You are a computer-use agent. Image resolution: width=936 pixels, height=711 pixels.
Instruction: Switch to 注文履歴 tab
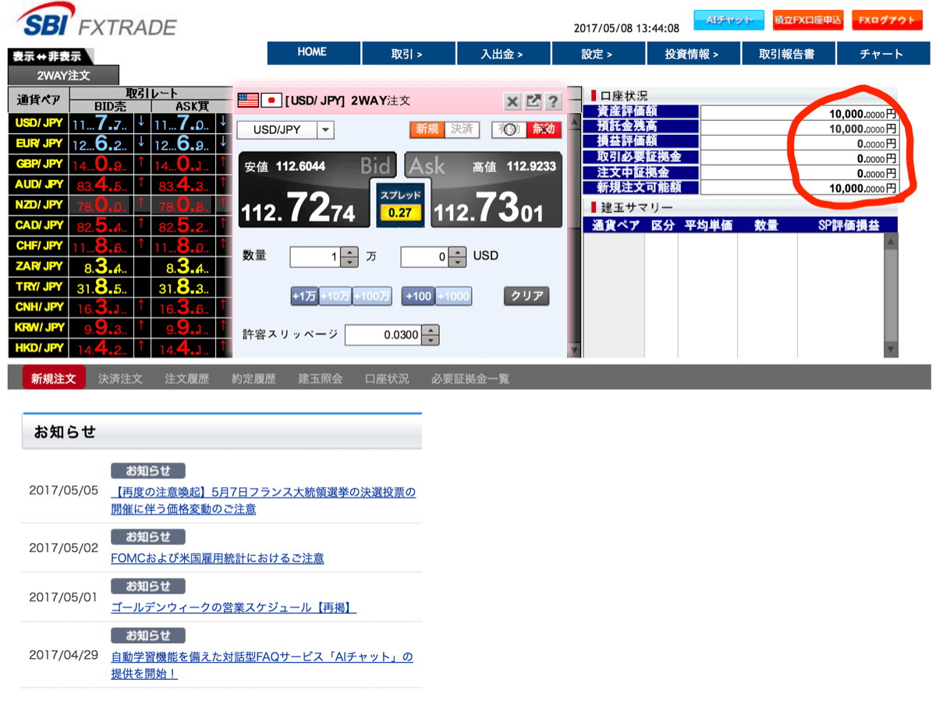coord(187,379)
